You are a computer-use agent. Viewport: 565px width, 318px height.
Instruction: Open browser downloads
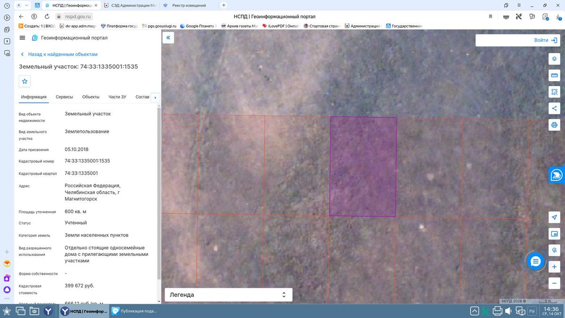[558, 16]
